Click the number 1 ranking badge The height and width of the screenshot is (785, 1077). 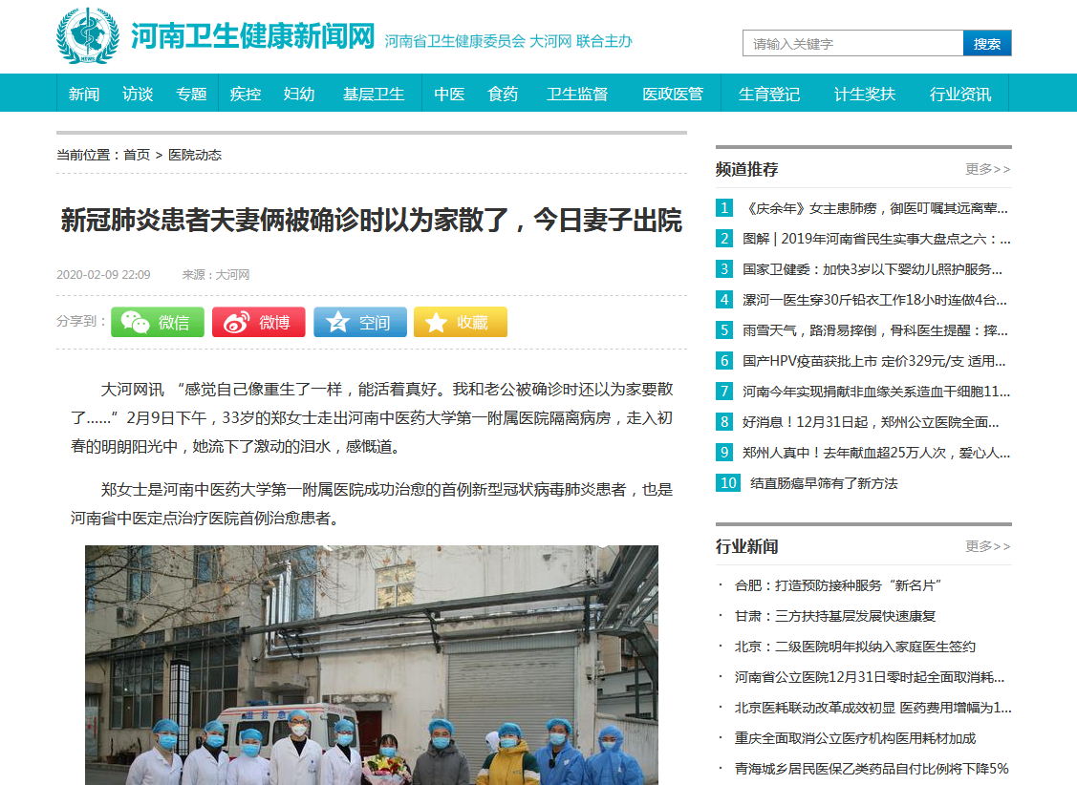pos(725,208)
